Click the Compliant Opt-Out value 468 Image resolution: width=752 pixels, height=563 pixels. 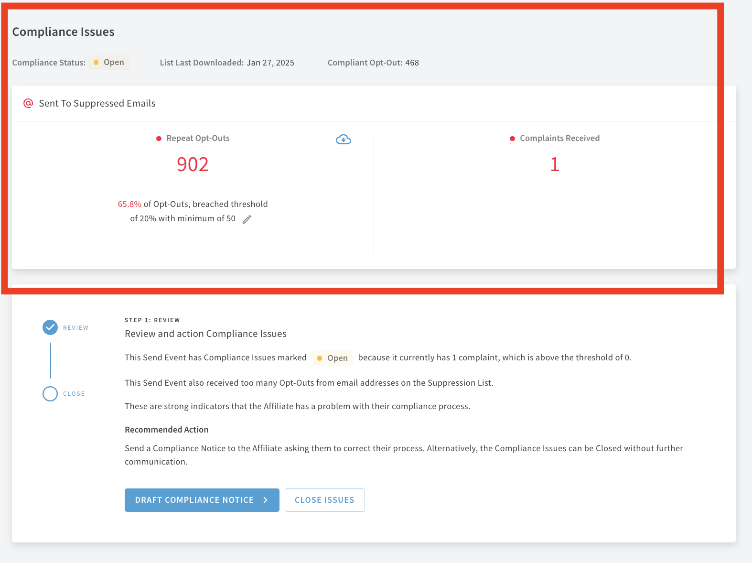click(412, 63)
